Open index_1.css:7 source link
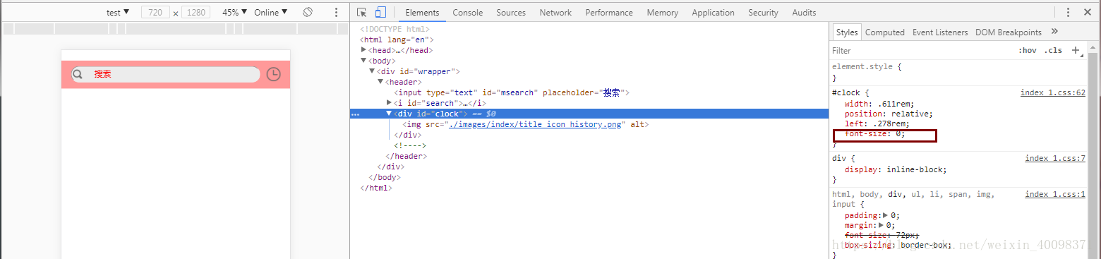Screen dimensions: 1101x259 (x=1055, y=158)
